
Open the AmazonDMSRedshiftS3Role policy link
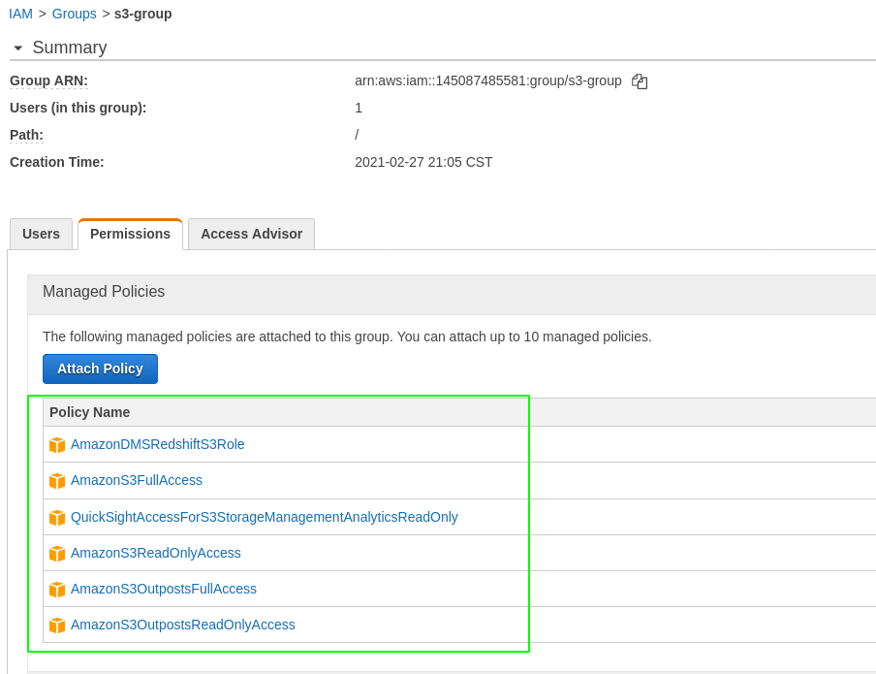coord(158,444)
